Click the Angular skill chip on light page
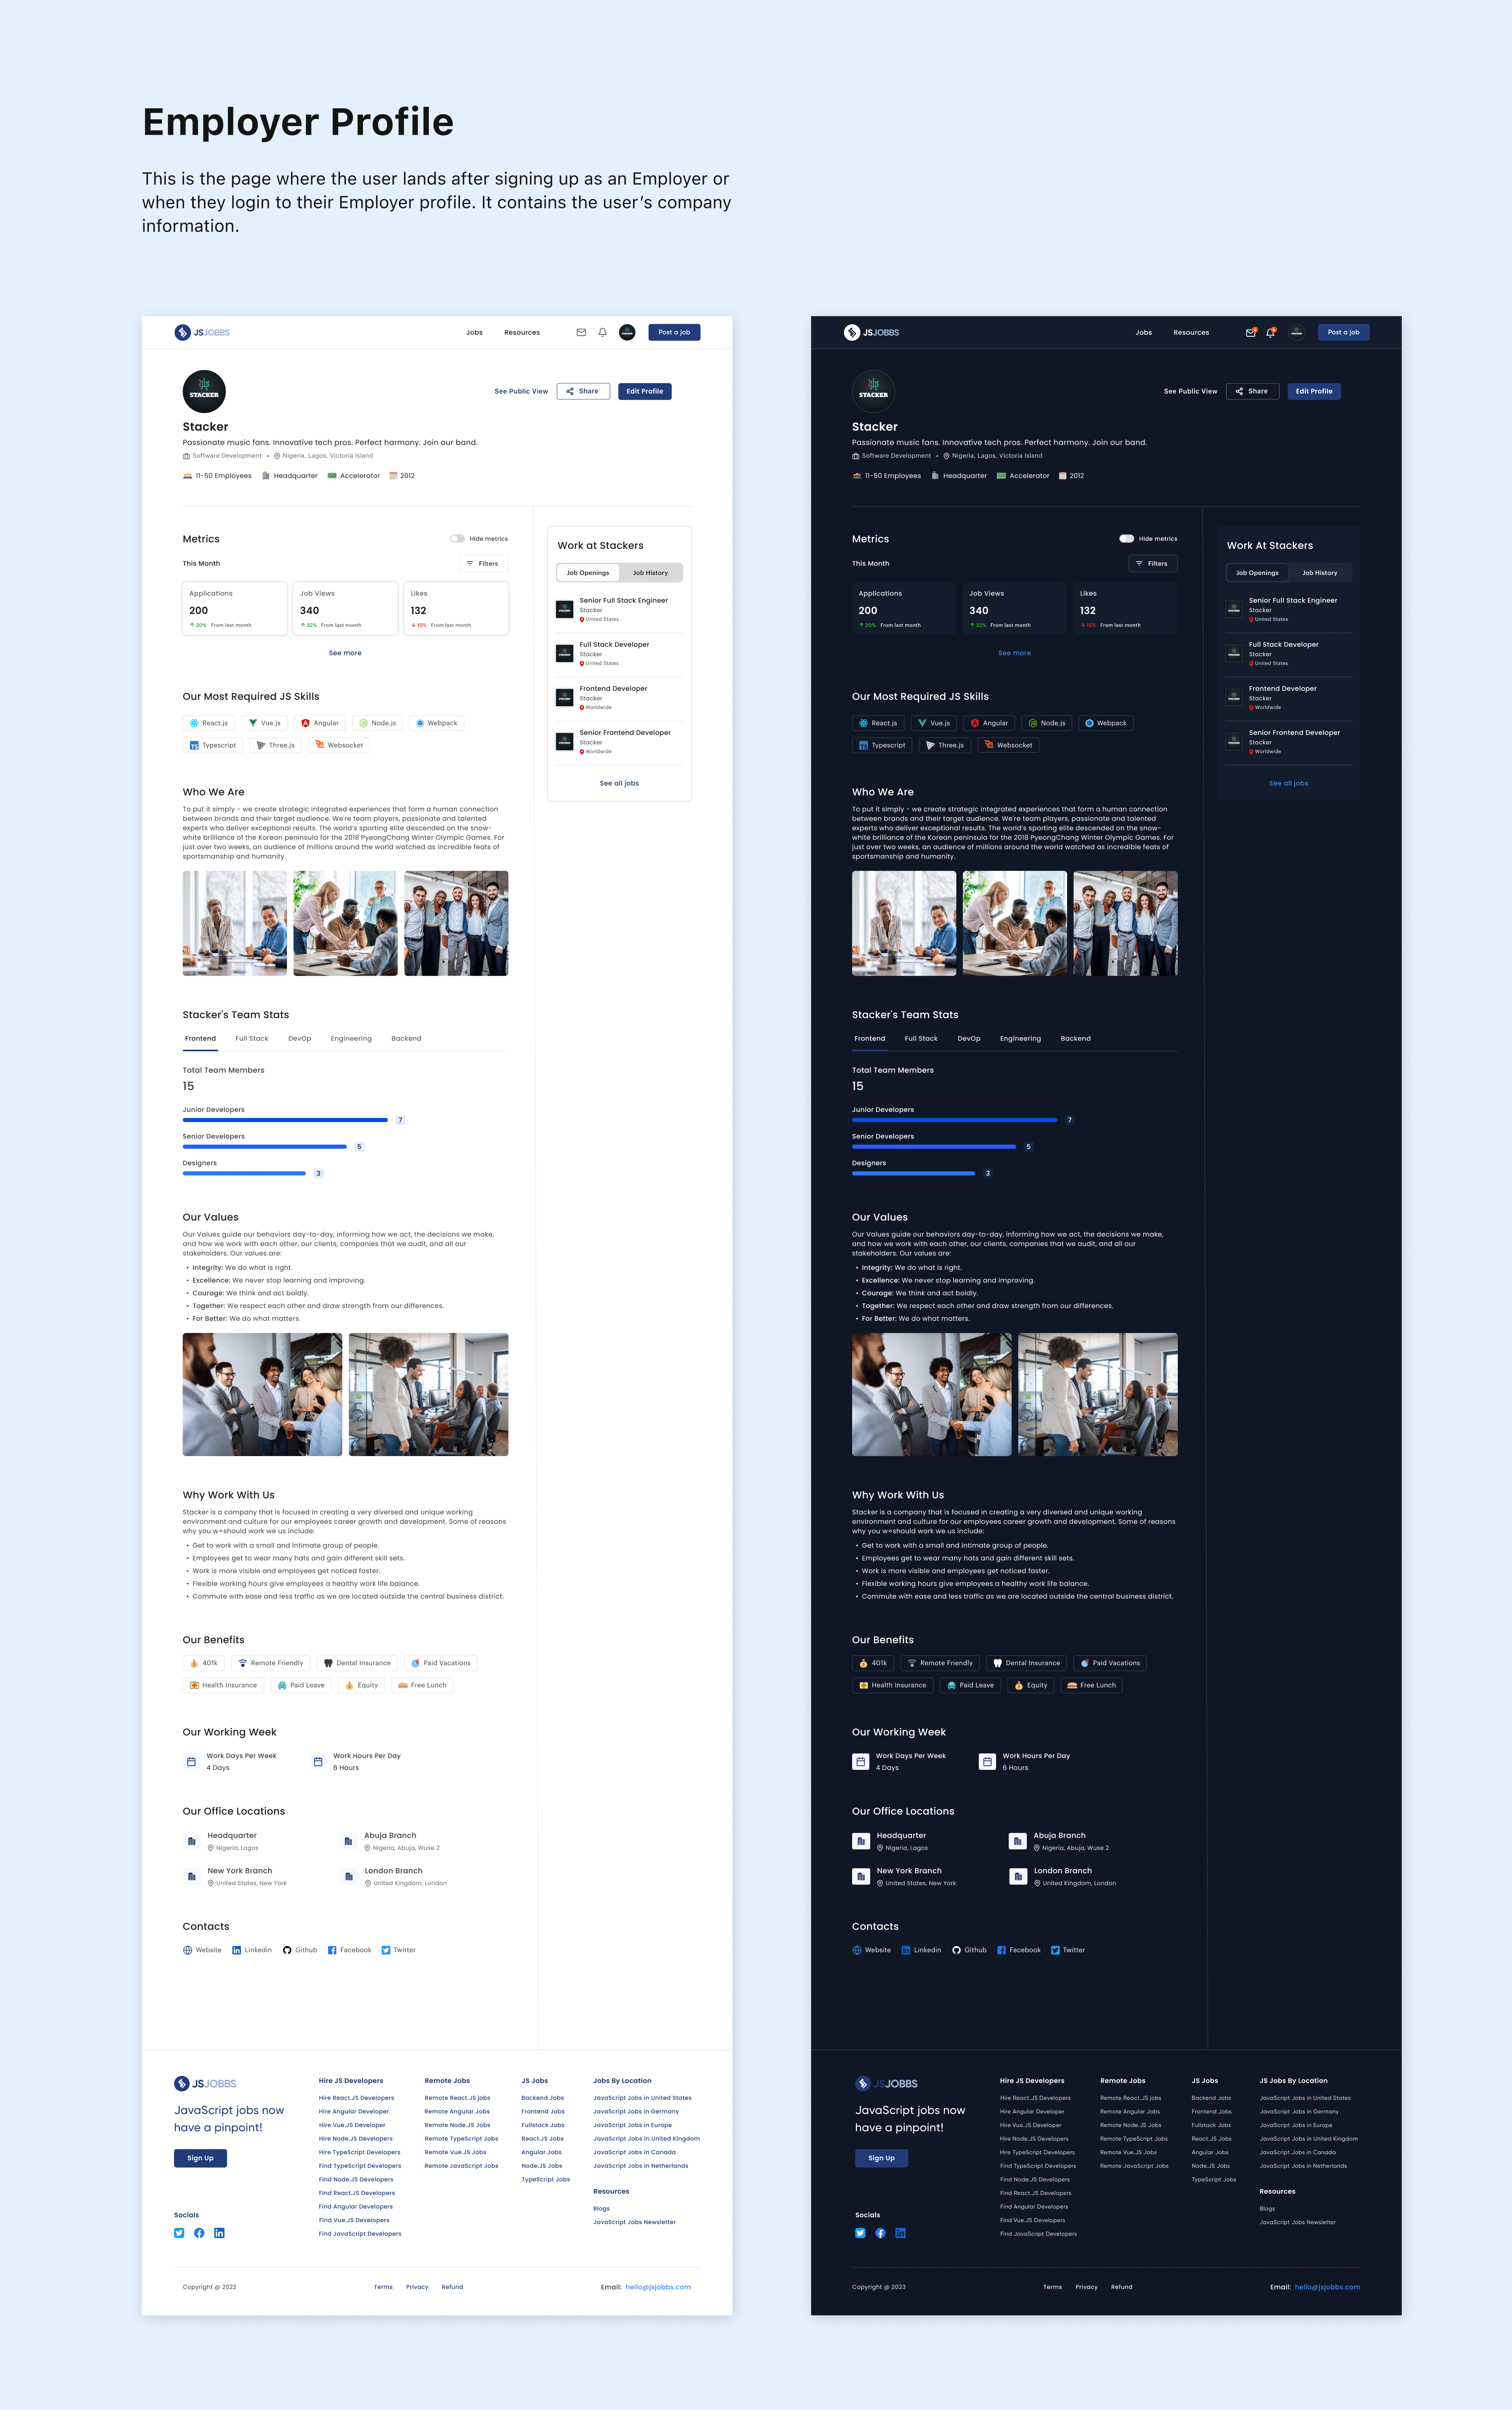Image resolution: width=1512 pixels, height=2410 pixels. [x=320, y=723]
